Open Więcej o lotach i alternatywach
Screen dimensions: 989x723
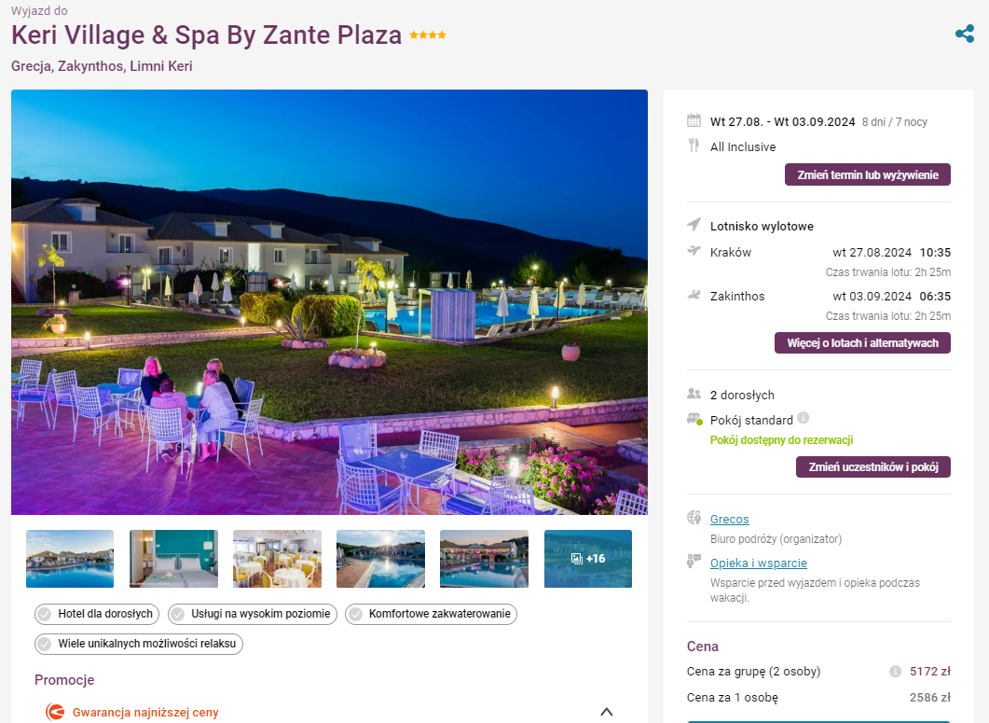pos(862,343)
